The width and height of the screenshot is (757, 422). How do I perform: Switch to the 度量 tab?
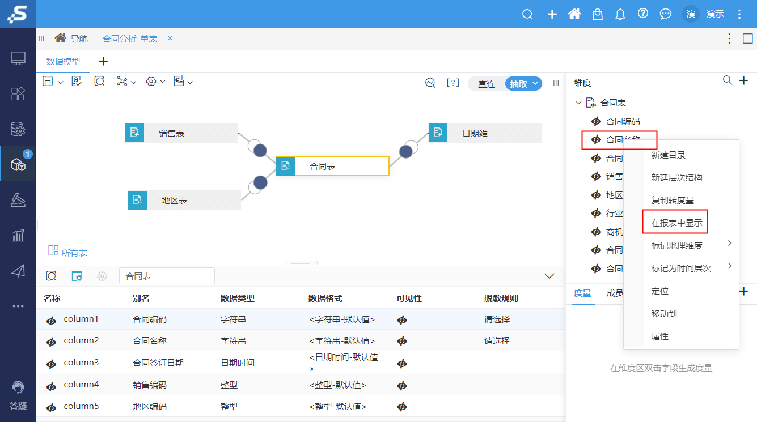[582, 293]
